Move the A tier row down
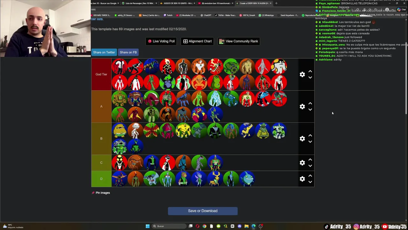 tap(310, 110)
